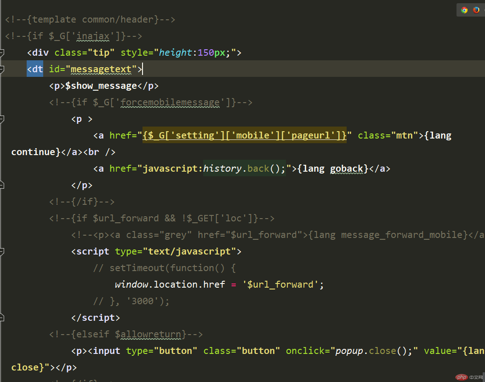
Task: Click the commented setTimeout(function() line
Action: point(165,268)
